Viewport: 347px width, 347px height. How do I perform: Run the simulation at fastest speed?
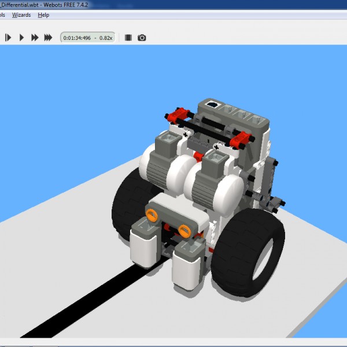point(48,38)
